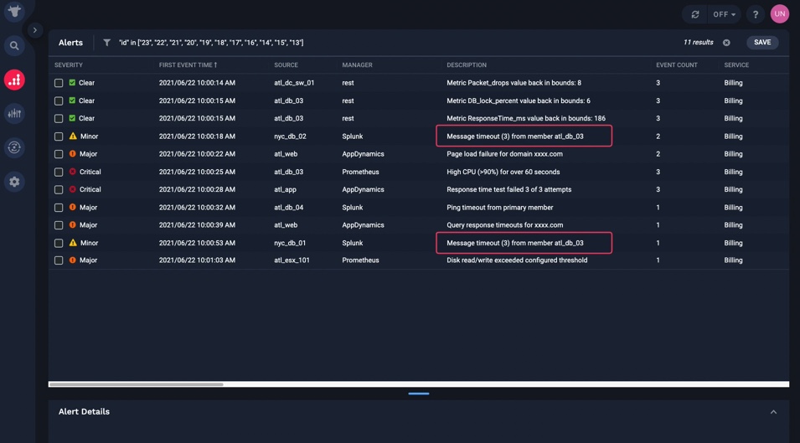This screenshot has height=443, width=800.
Task: Select 'High CPU (>90%) for over 60 seconds'
Action: pyautogui.click(x=503, y=172)
